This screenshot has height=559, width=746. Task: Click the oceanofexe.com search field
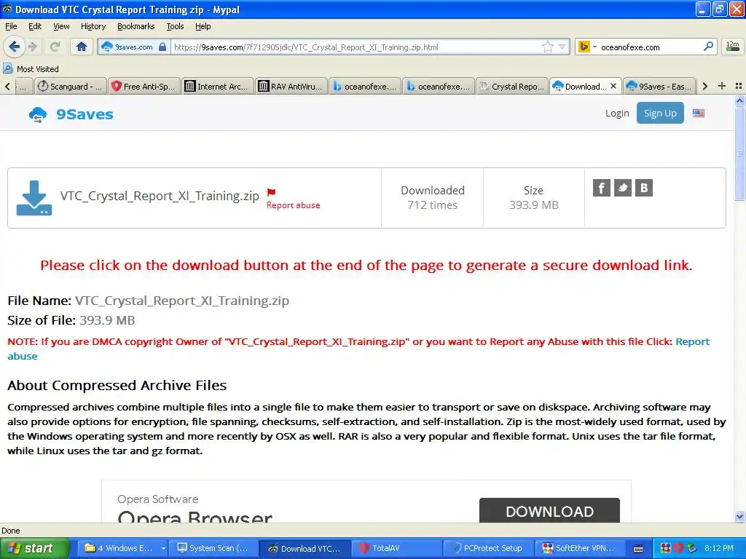(x=650, y=47)
